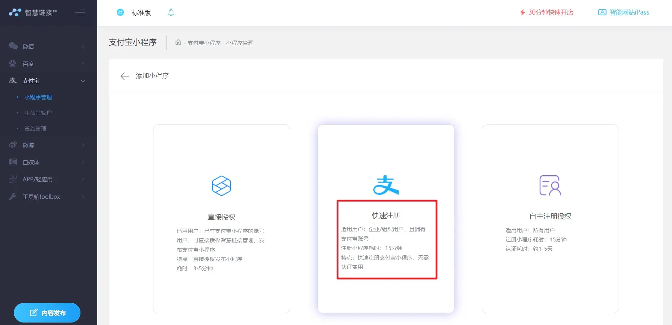
Task: Select 生活号管理 submenu item
Action: point(38,113)
